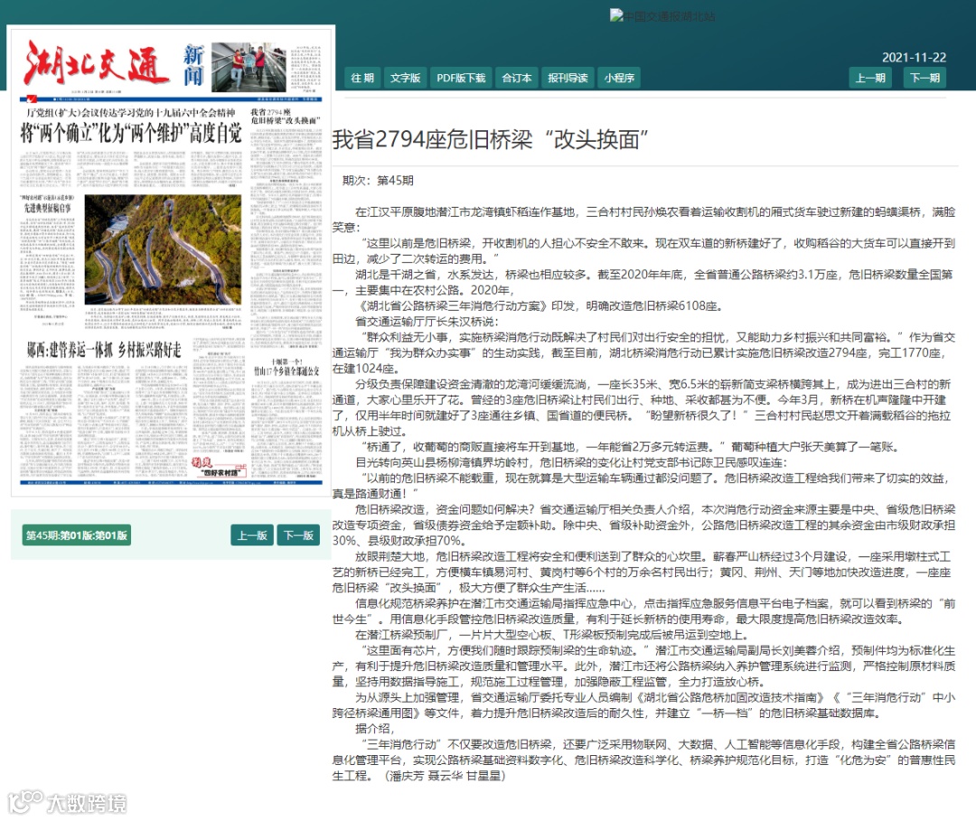Open the 往期 past issues menu
This screenshot has height=821, width=976.
click(x=362, y=78)
